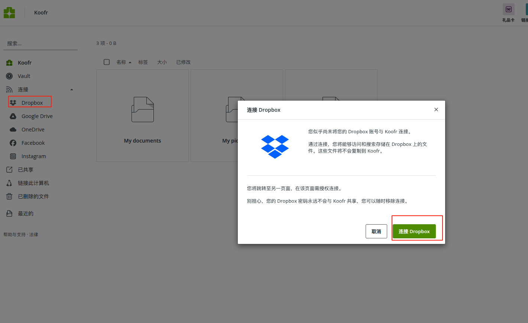Click the Koofr title in header

pos(41,13)
